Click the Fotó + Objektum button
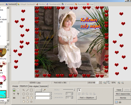Screen dimensions: 131x105 87,98
